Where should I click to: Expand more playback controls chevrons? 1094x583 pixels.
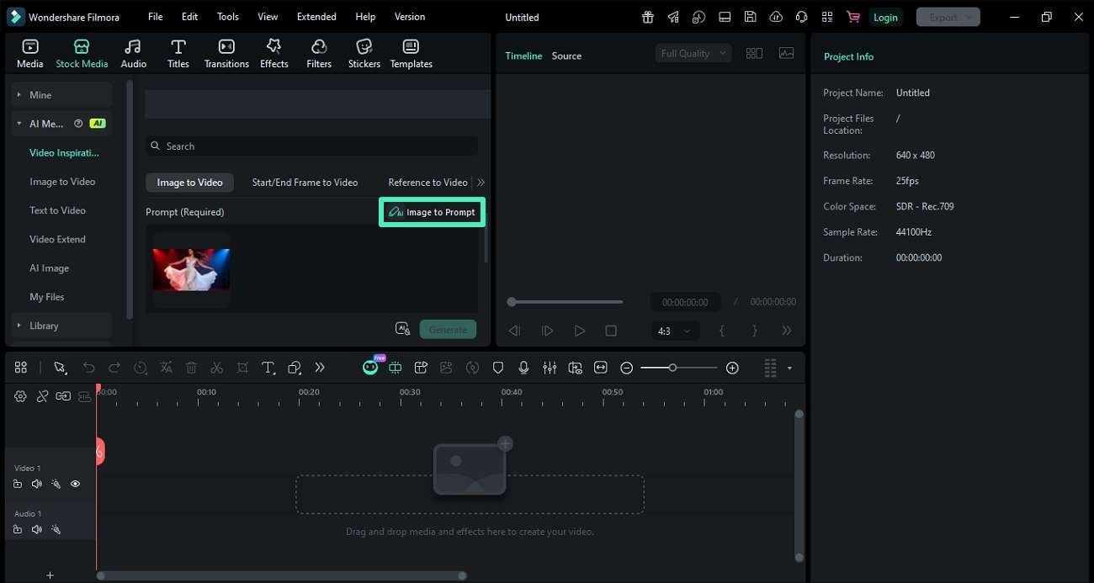(x=787, y=331)
